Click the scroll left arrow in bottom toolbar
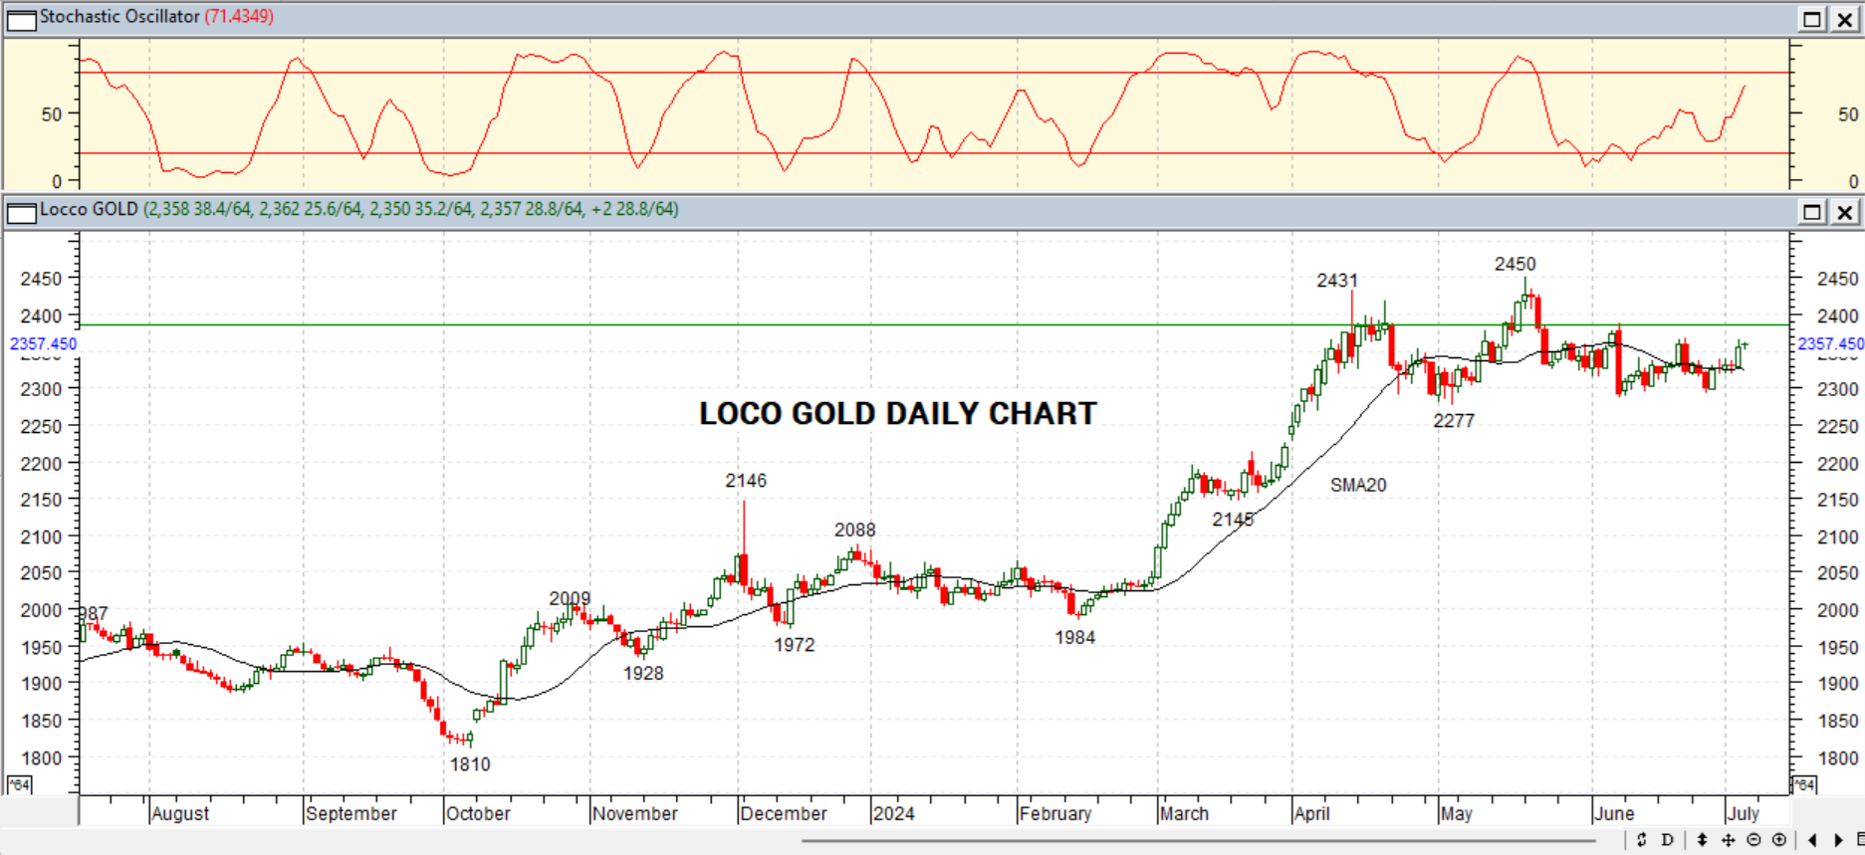The height and width of the screenshot is (855, 1865). click(x=1813, y=840)
